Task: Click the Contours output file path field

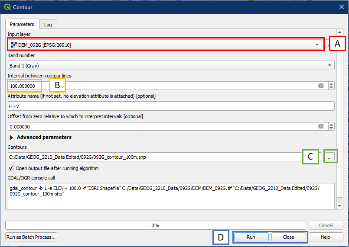Action: [155, 157]
